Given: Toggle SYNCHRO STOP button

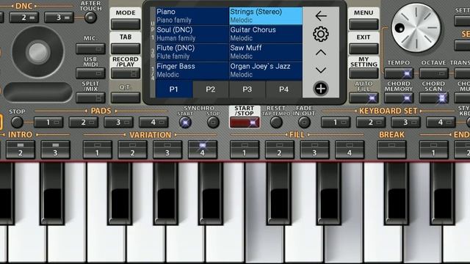Looking at the screenshot, I should pos(213,122).
